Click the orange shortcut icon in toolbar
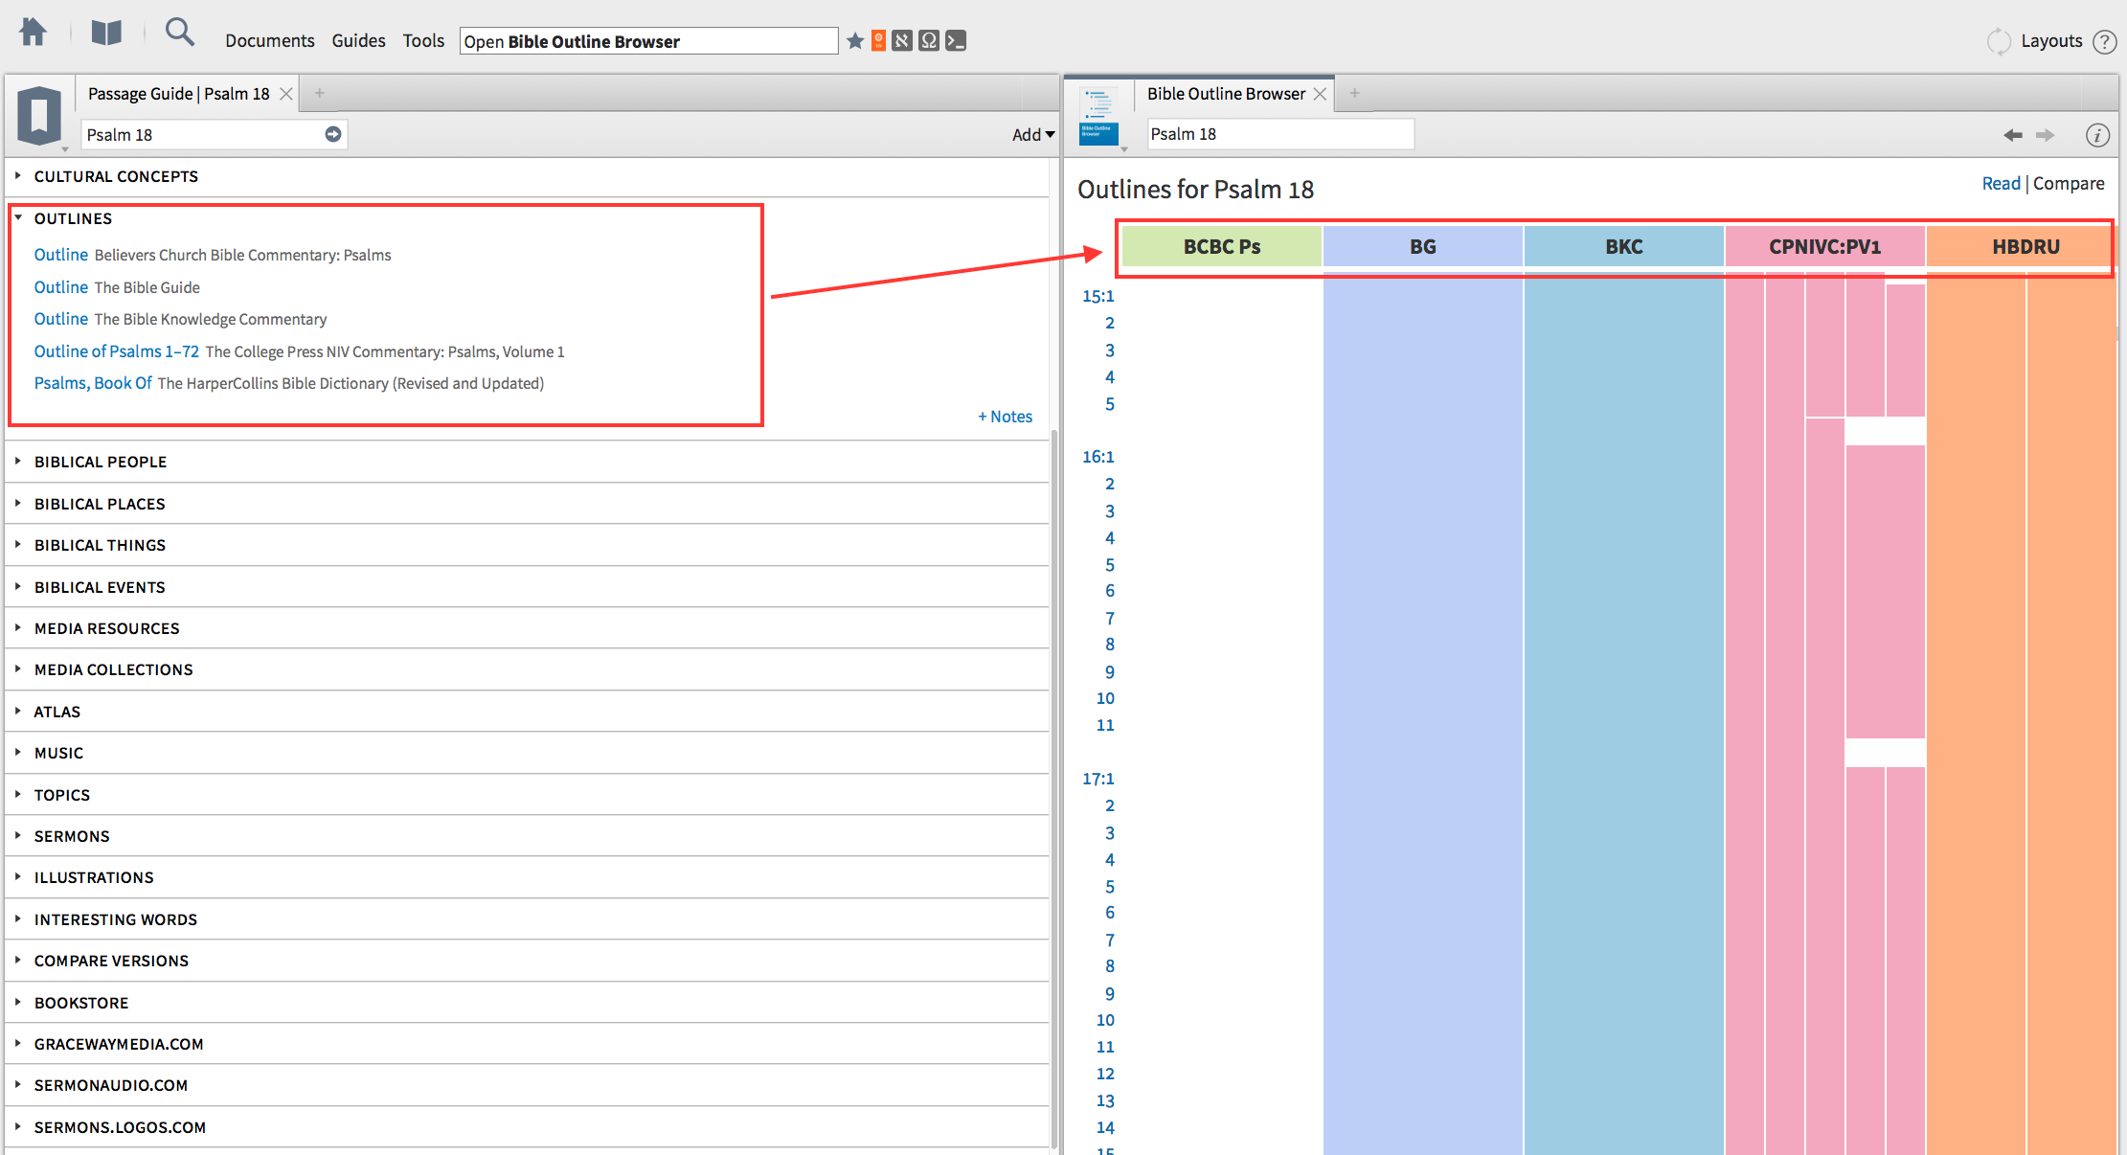Viewport: 2127px width, 1155px height. click(x=878, y=40)
